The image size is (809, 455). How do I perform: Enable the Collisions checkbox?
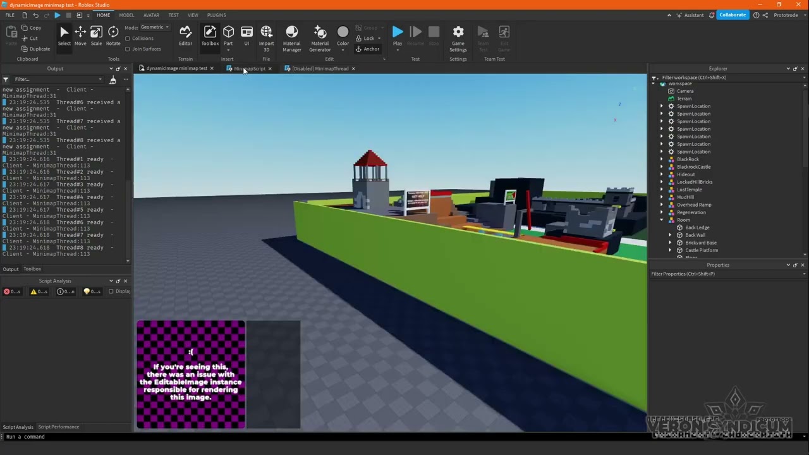[128, 39]
